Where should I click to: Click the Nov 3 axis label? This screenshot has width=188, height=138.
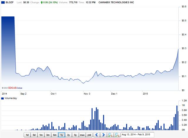pos(87,94)
